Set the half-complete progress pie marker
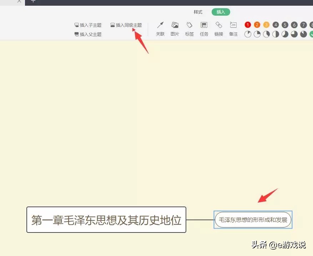 click(276, 34)
